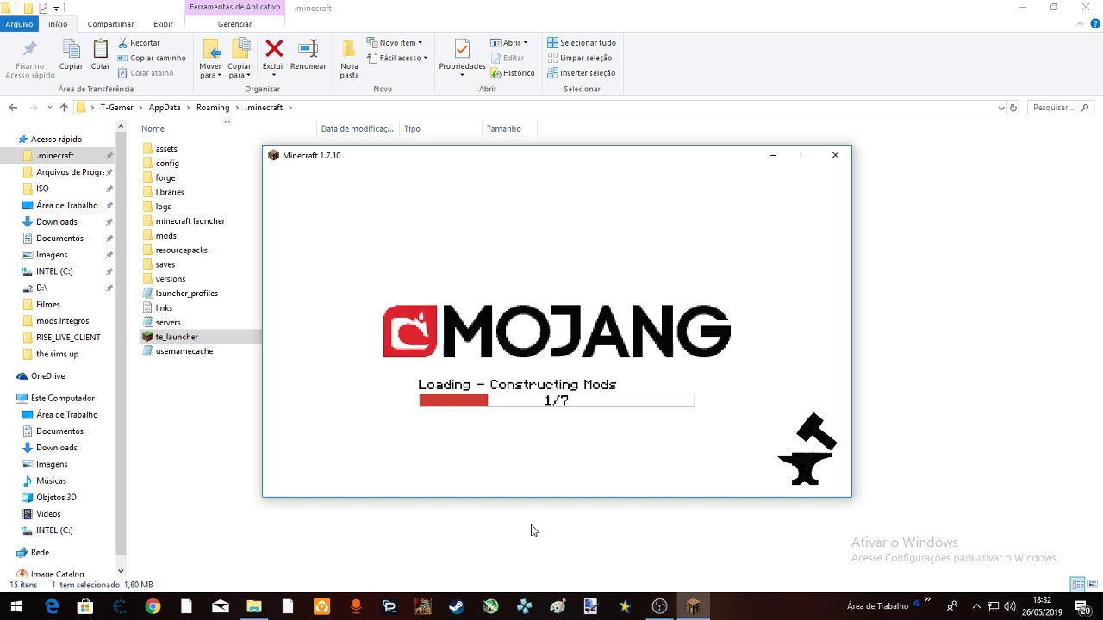Image resolution: width=1103 pixels, height=620 pixels.
Task: Open the Abrir dropdown in ribbon
Action: [x=509, y=42]
